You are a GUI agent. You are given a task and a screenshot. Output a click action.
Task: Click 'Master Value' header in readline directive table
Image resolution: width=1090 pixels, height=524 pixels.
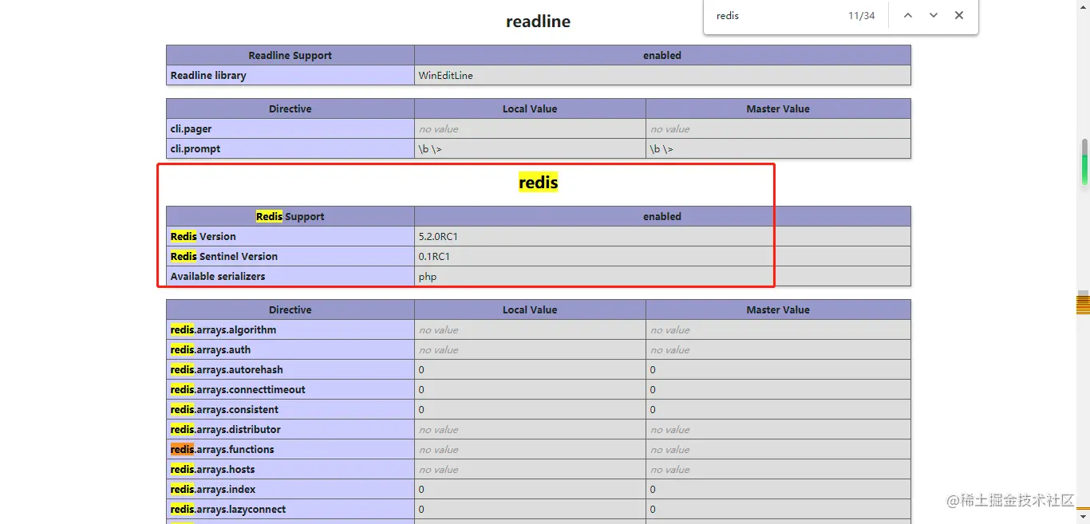(x=778, y=109)
